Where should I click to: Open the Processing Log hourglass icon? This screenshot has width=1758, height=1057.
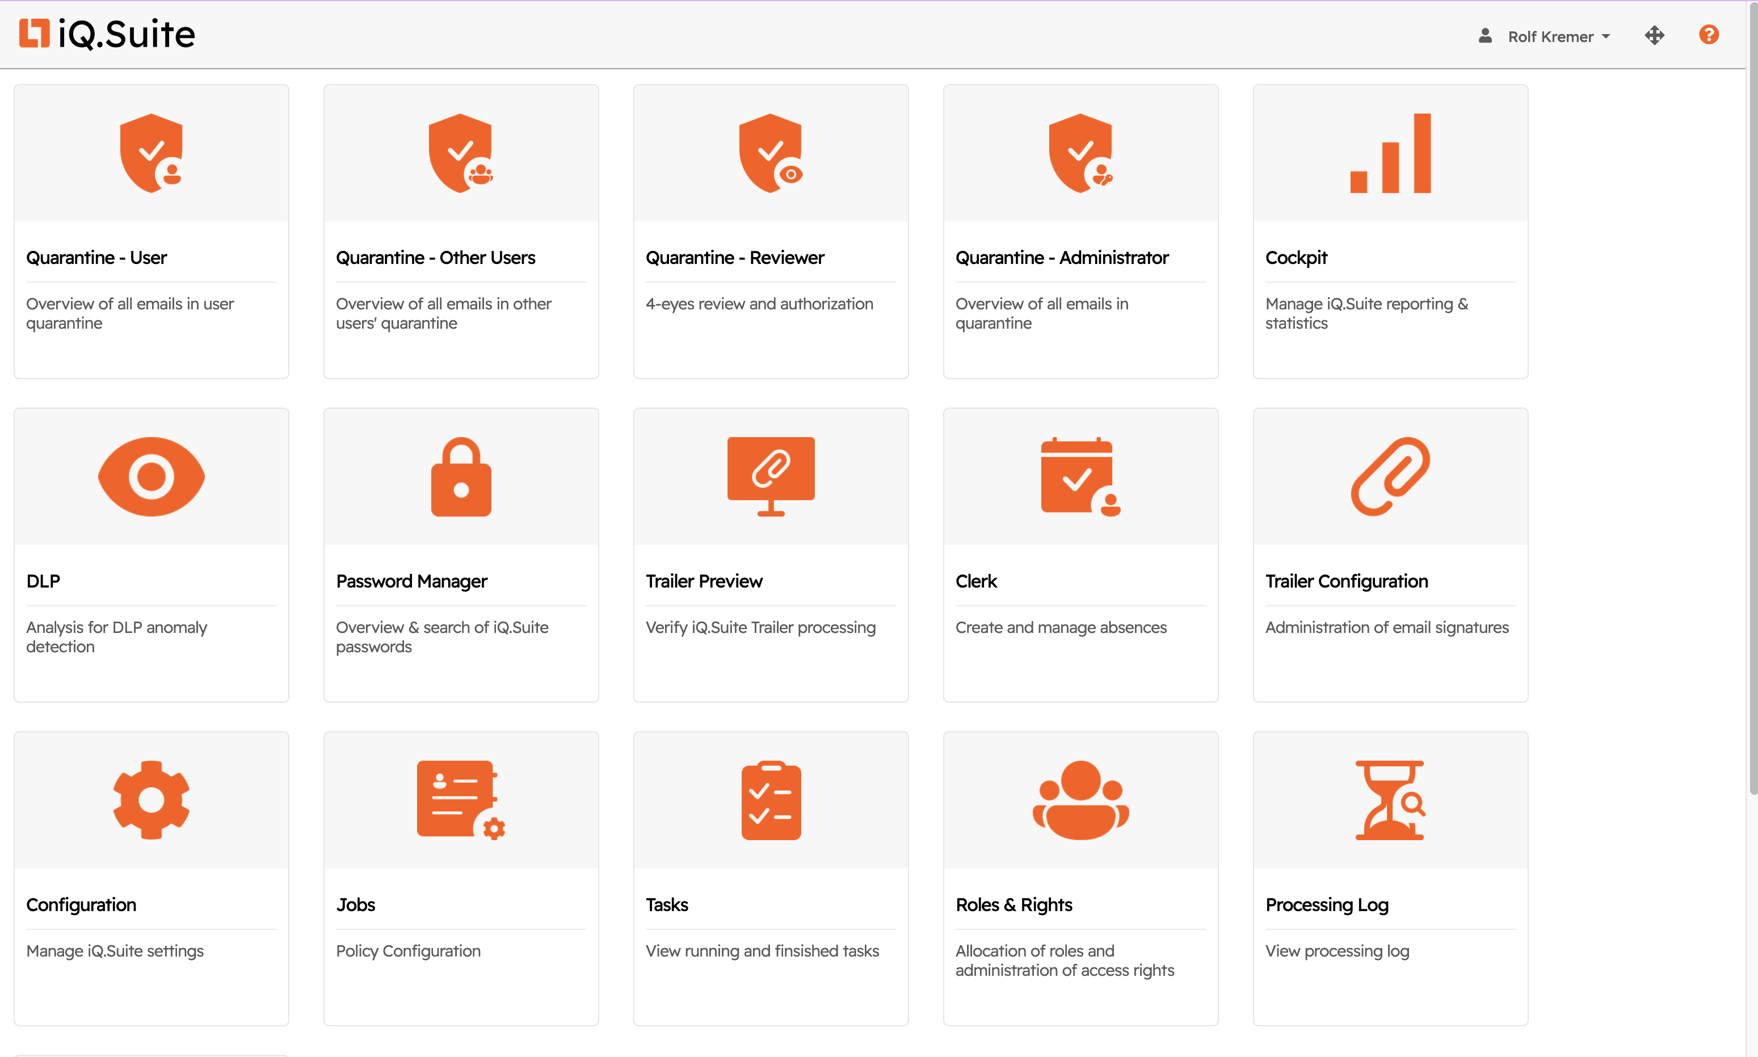[1390, 800]
